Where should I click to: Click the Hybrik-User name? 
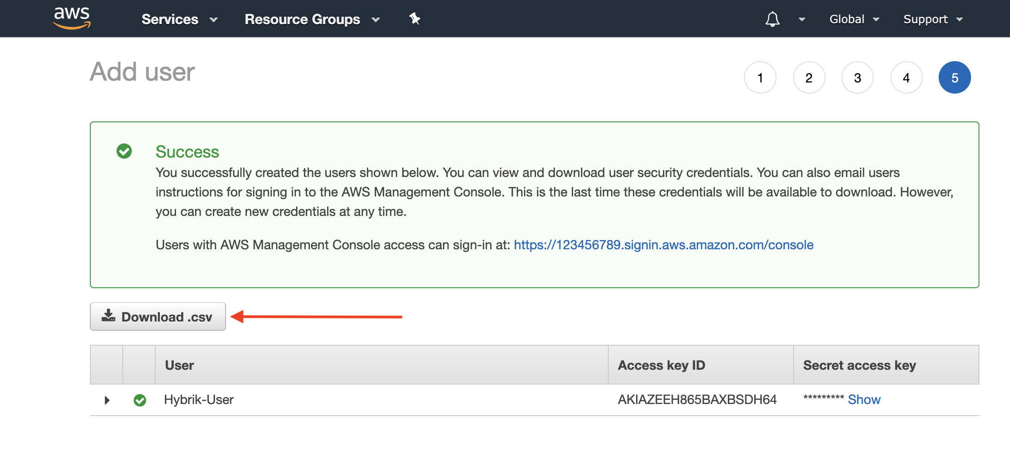[x=199, y=399]
